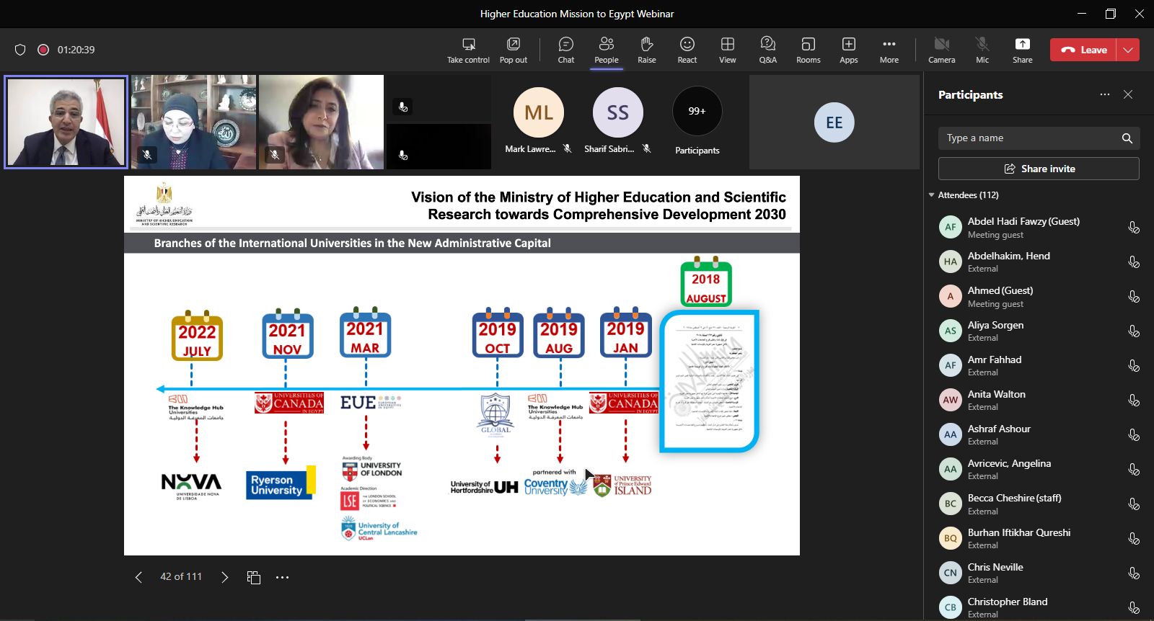Image resolution: width=1154 pixels, height=621 pixels.
Task: Click the Type a name search field
Action: (x=1028, y=138)
